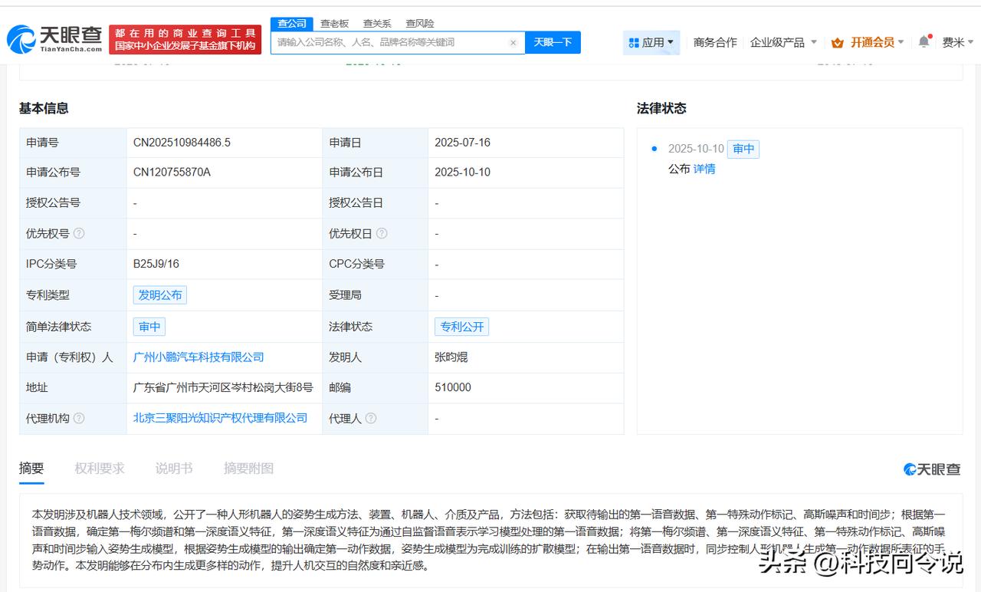Viewport: 981px width, 592px height.
Task: Expand the 企业级产品 menu
Action: [x=783, y=42]
